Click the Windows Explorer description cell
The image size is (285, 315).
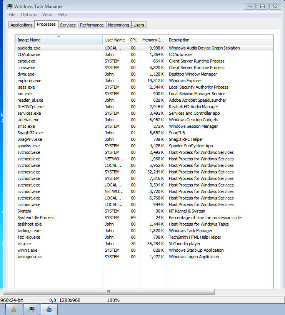[185, 81]
